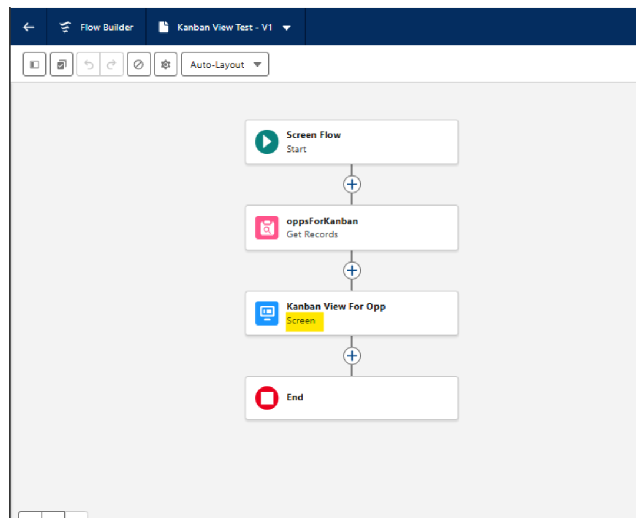Open the Toolbox panel icon
Screen dimensions: 644x530
point(34,64)
